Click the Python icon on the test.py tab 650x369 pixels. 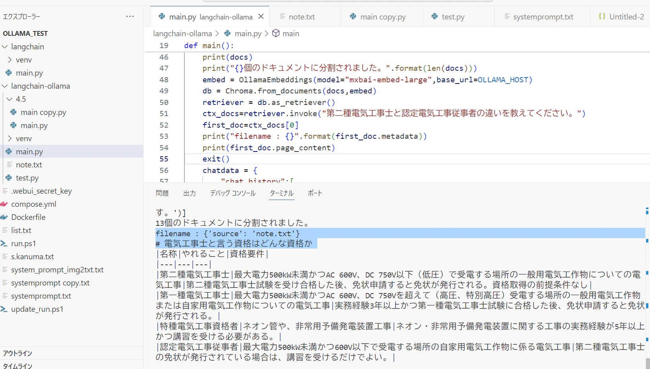pyautogui.click(x=435, y=16)
